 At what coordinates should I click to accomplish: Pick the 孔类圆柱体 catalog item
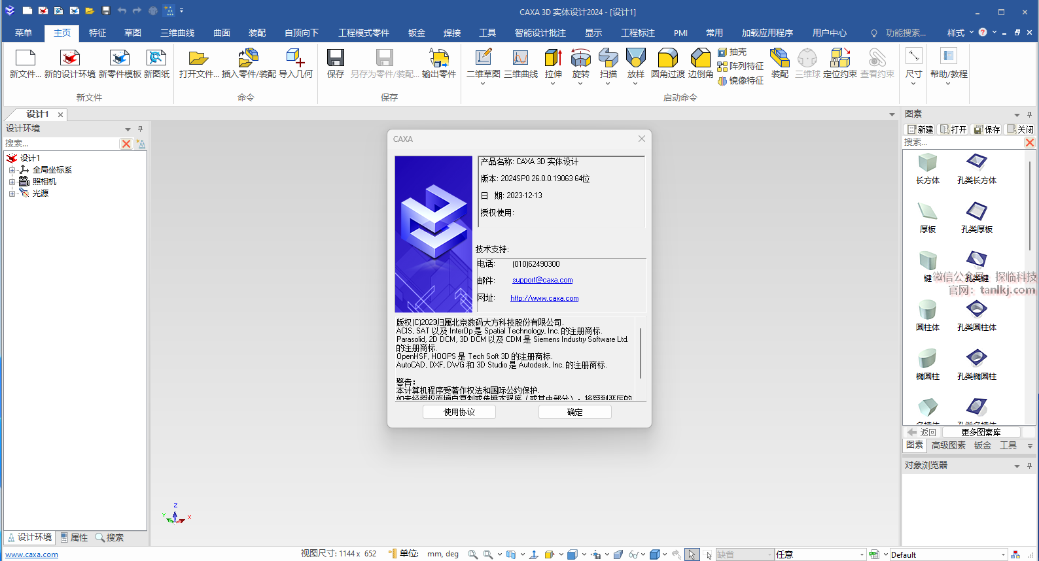point(976,310)
